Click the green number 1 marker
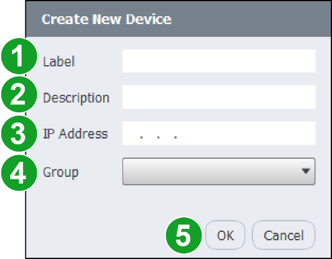 point(19,56)
